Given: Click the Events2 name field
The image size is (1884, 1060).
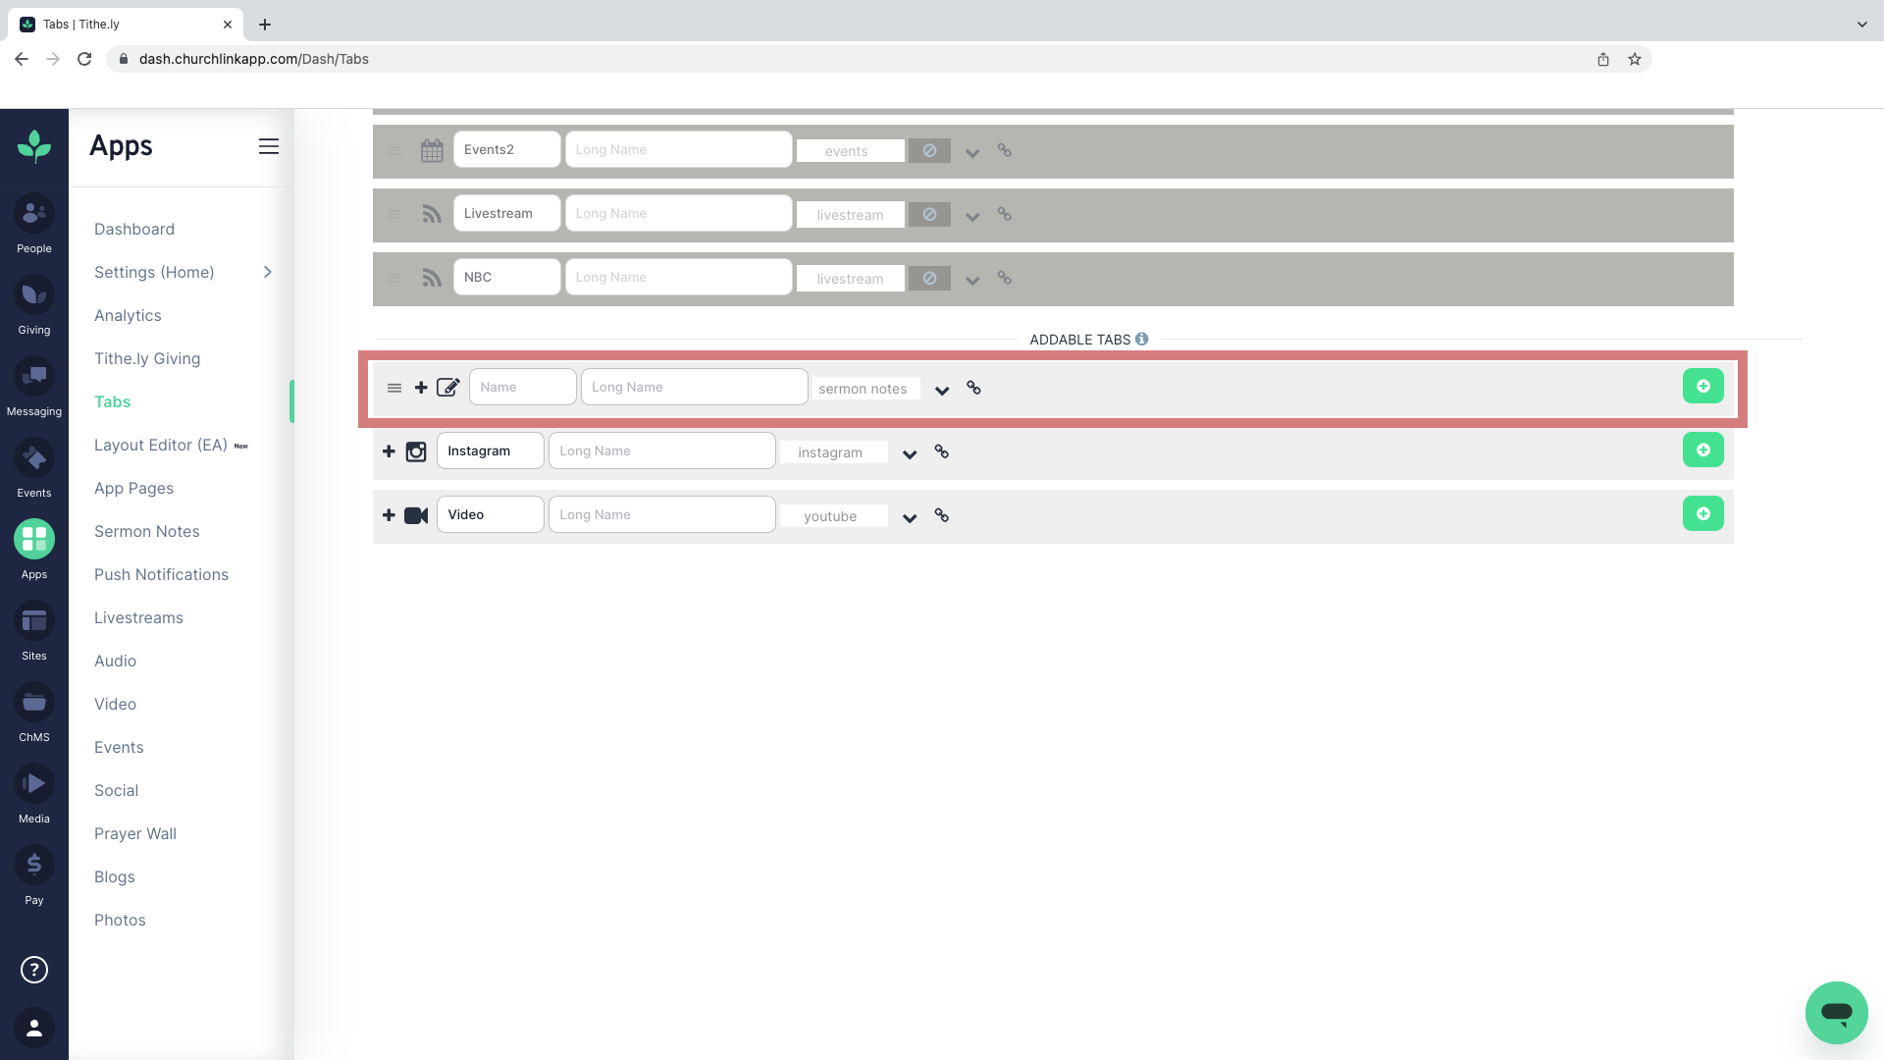Looking at the screenshot, I should point(507,149).
